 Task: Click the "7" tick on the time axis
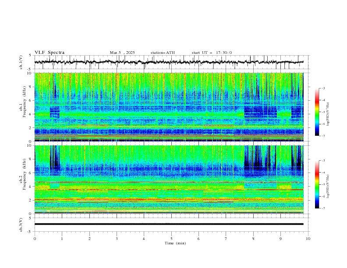[x=226, y=239]
